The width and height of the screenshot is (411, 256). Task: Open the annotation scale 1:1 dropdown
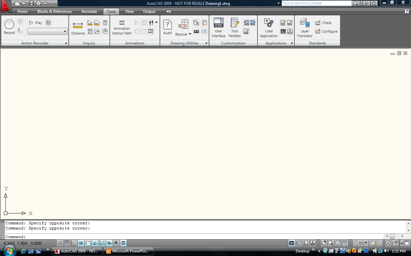360,243
